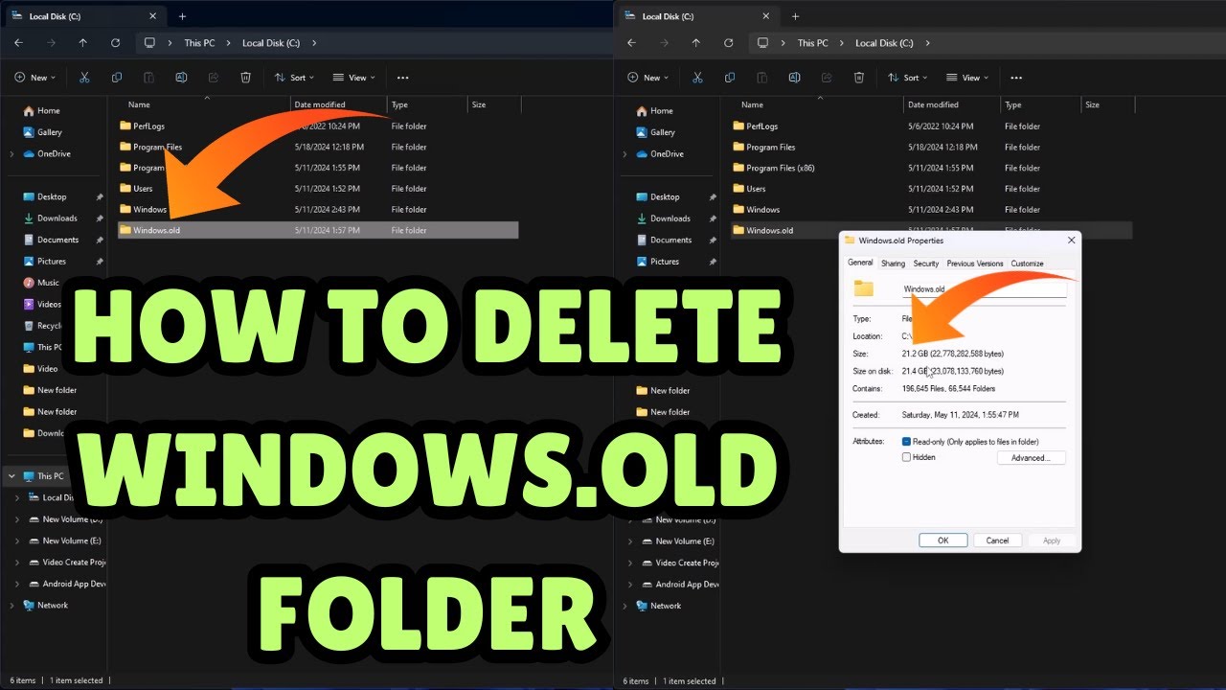Expand OneDrive in the right window's sidebar
The image size is (1226, 690).
point(624,154)
